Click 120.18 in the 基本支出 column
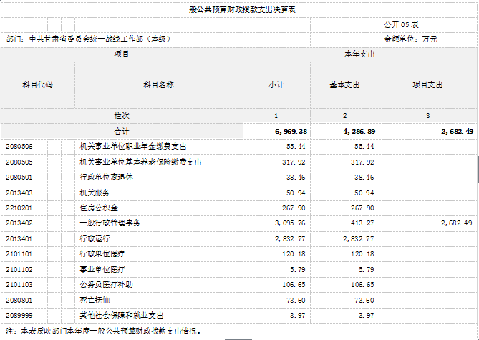 pos(362,254)
